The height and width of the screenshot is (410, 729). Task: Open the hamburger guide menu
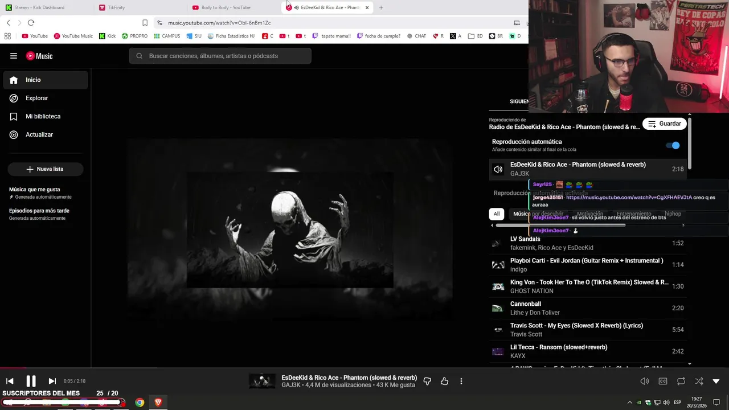tap(14, 56)
